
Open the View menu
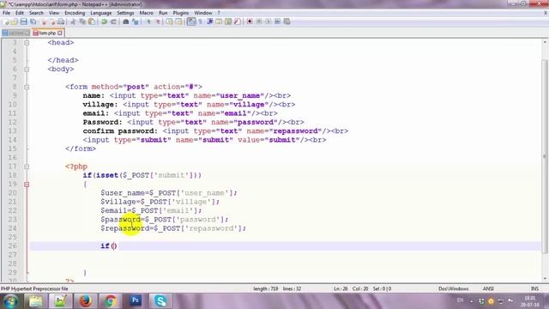(54, 13)
